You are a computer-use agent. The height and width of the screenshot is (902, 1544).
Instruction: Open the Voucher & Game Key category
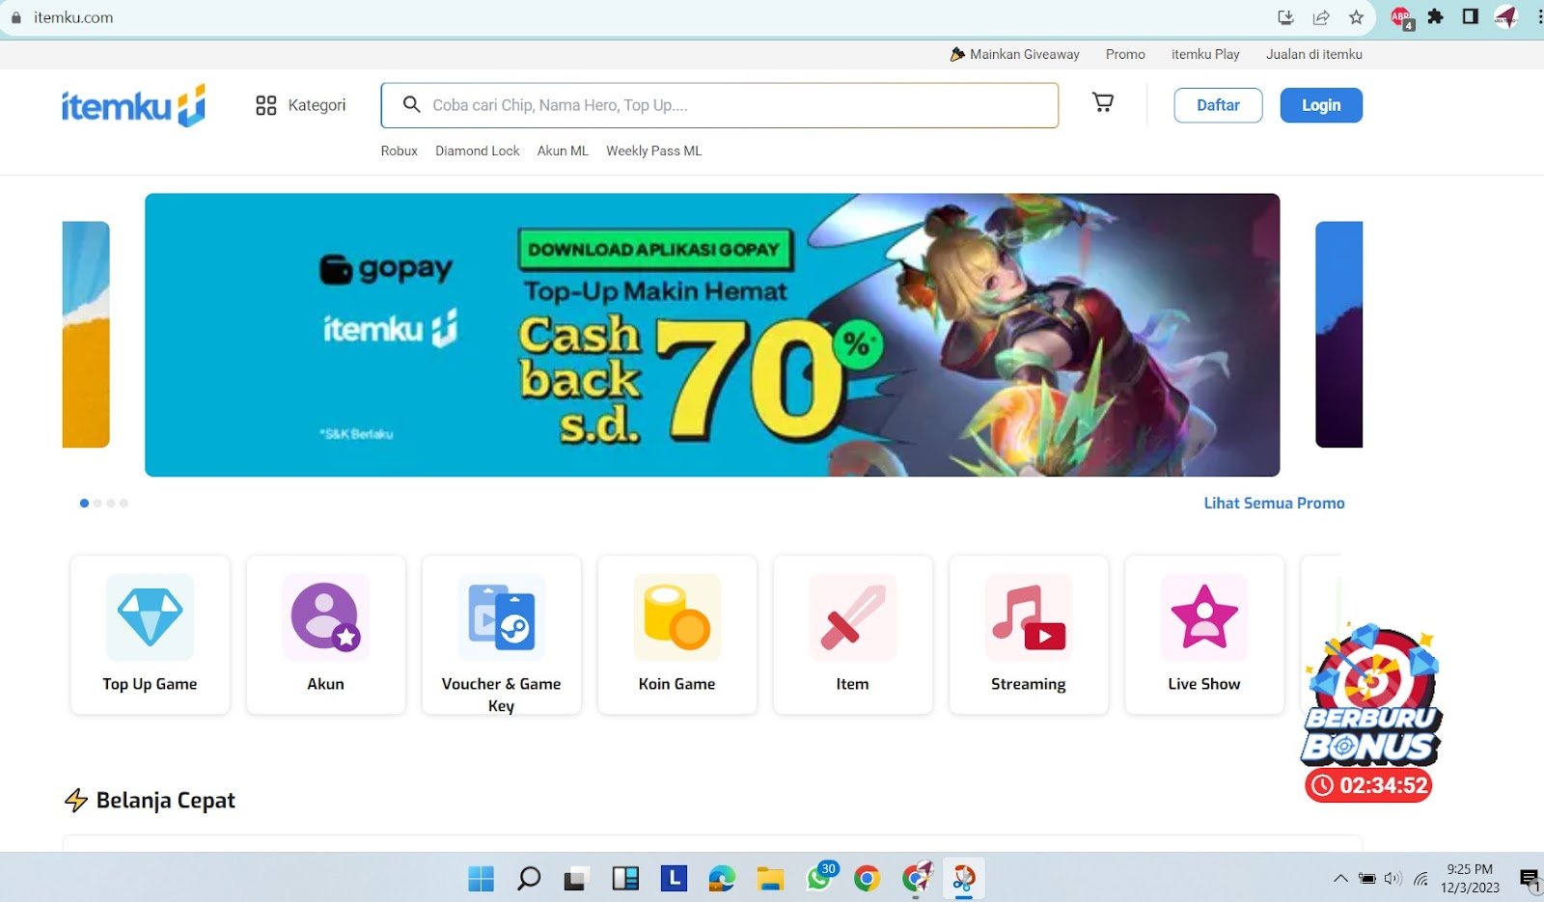[501, 635]
